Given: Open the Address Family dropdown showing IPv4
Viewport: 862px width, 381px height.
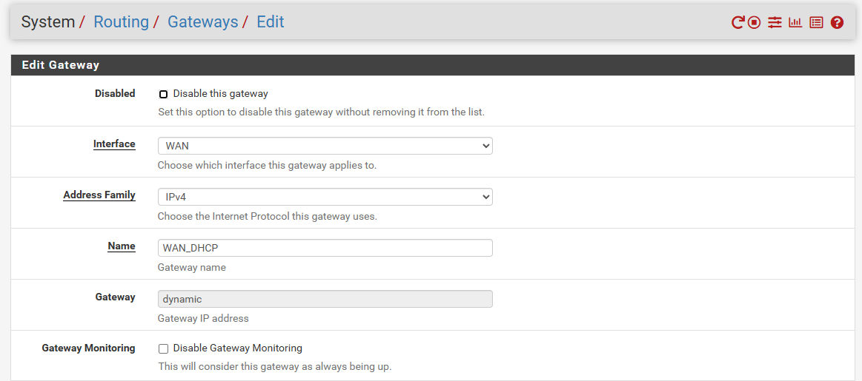Looking at the screenshot, I should click(325, 197).
